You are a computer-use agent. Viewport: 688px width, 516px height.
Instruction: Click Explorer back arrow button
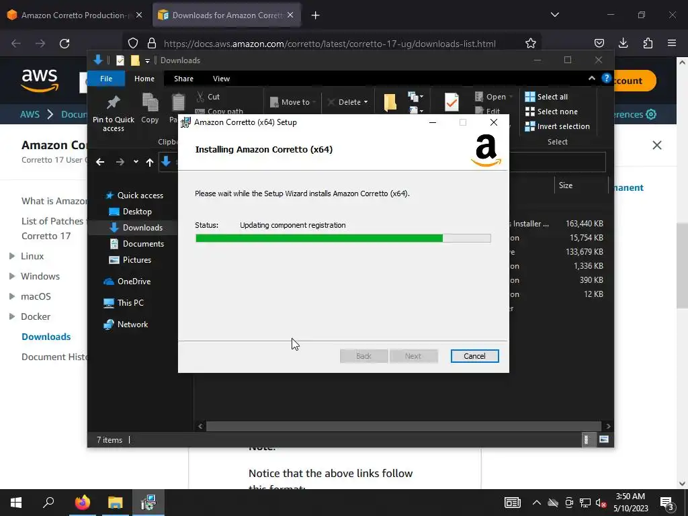pyautogui.click(x=100, y=162)
